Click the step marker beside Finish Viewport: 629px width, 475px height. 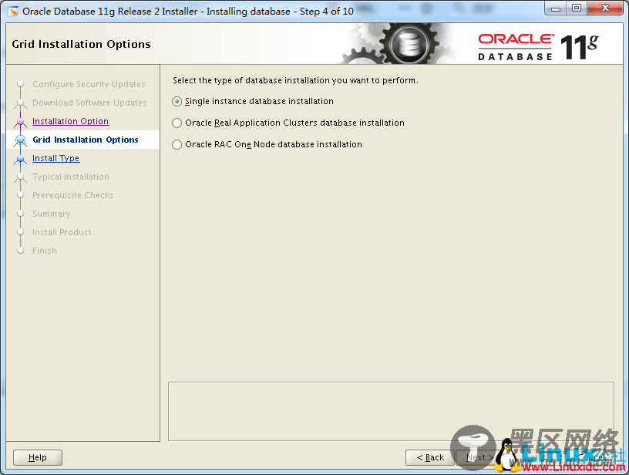tap(21, 251)
